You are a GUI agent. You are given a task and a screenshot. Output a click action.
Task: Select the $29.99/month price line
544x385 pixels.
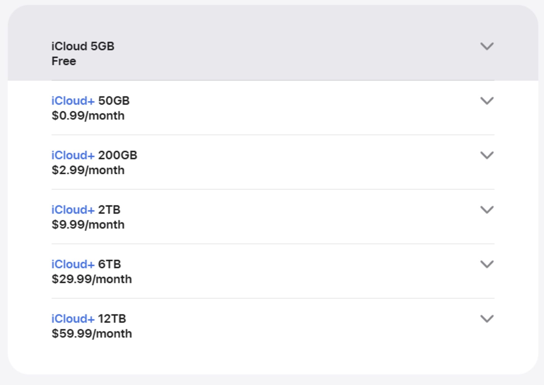pos(92,279)
